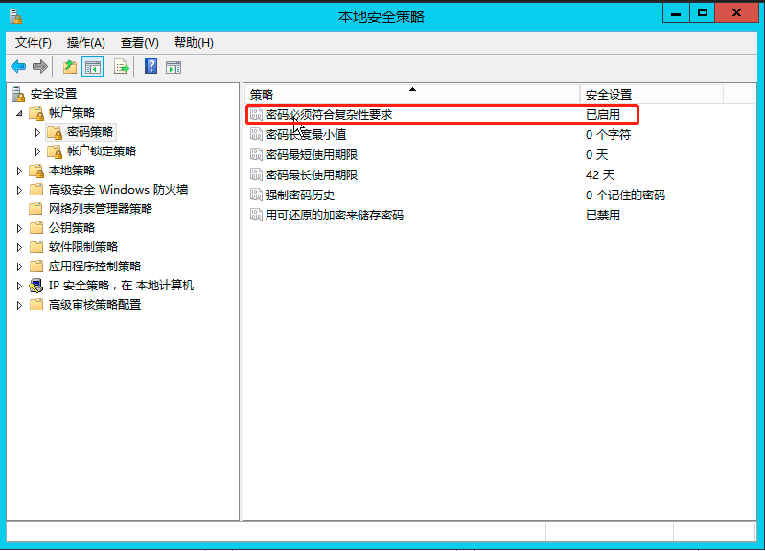Screen dimensions: 765x551
Task: Click the 42 天 setting value
Action: tap(599, 174)
